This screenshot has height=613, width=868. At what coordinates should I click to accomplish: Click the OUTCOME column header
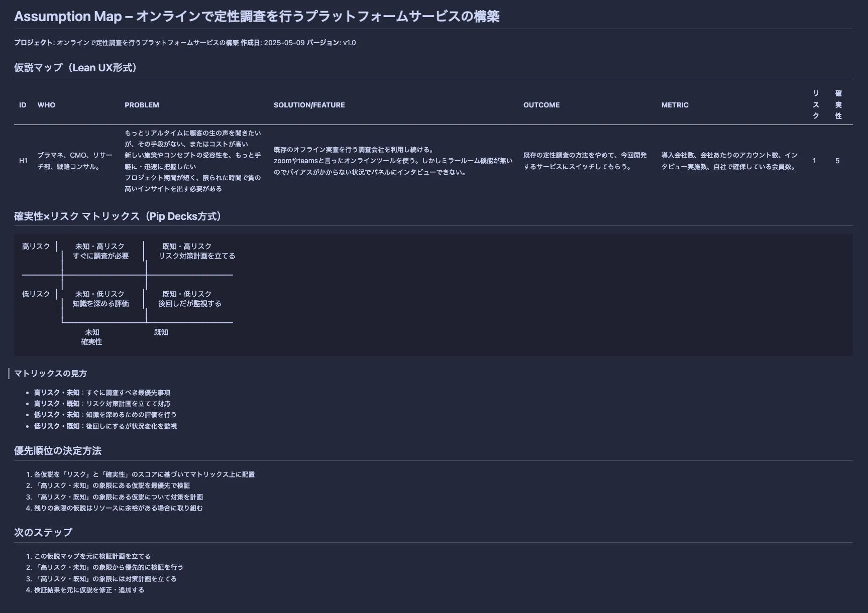pos(541,105)
